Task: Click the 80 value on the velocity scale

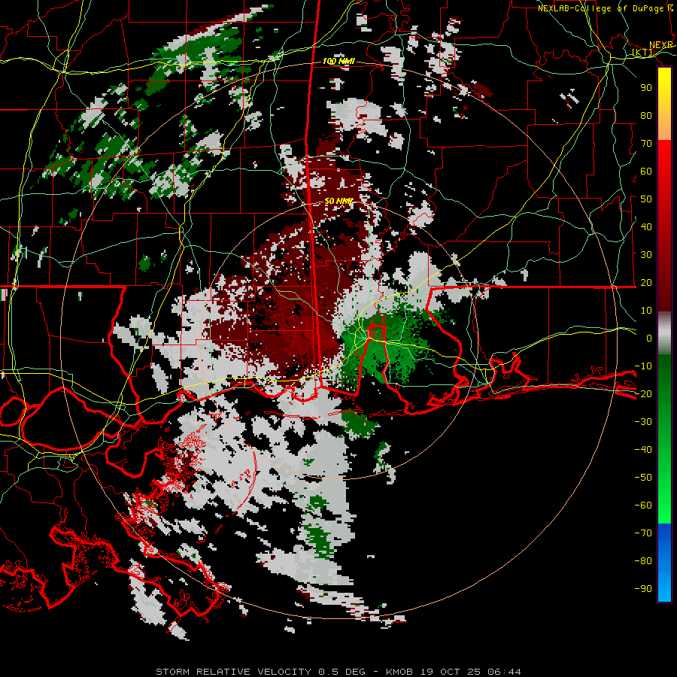Action: click(x=646, y=116)
